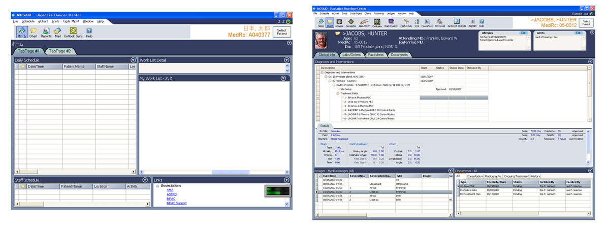The width and height of the screenshot is (609, 231).
Task: Open Archived Objects from the toolbar
Action: click(456, 22)
